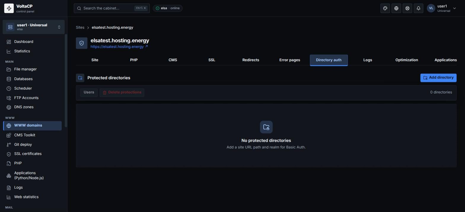The image size is (465, 212).
Task: Open the support lifebuoy icon
Action: click(x=407, y=8)
